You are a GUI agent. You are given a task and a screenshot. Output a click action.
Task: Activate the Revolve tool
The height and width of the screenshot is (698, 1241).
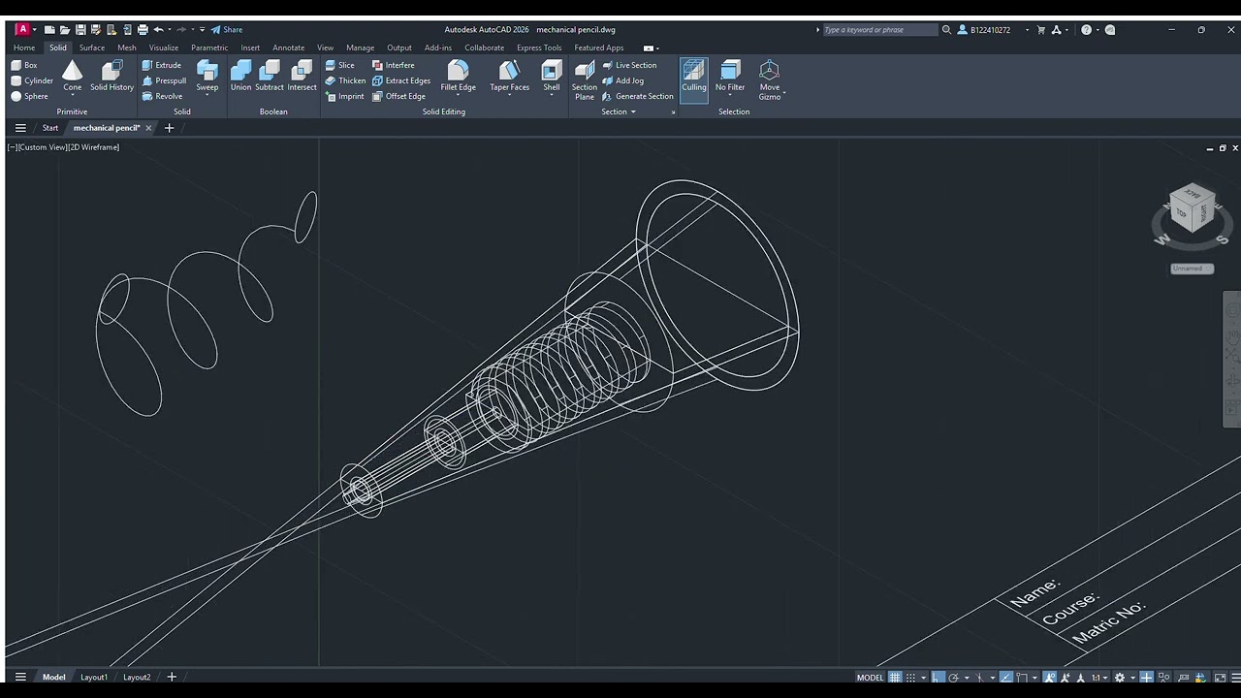pyautogui.click(x=162, y=96)
